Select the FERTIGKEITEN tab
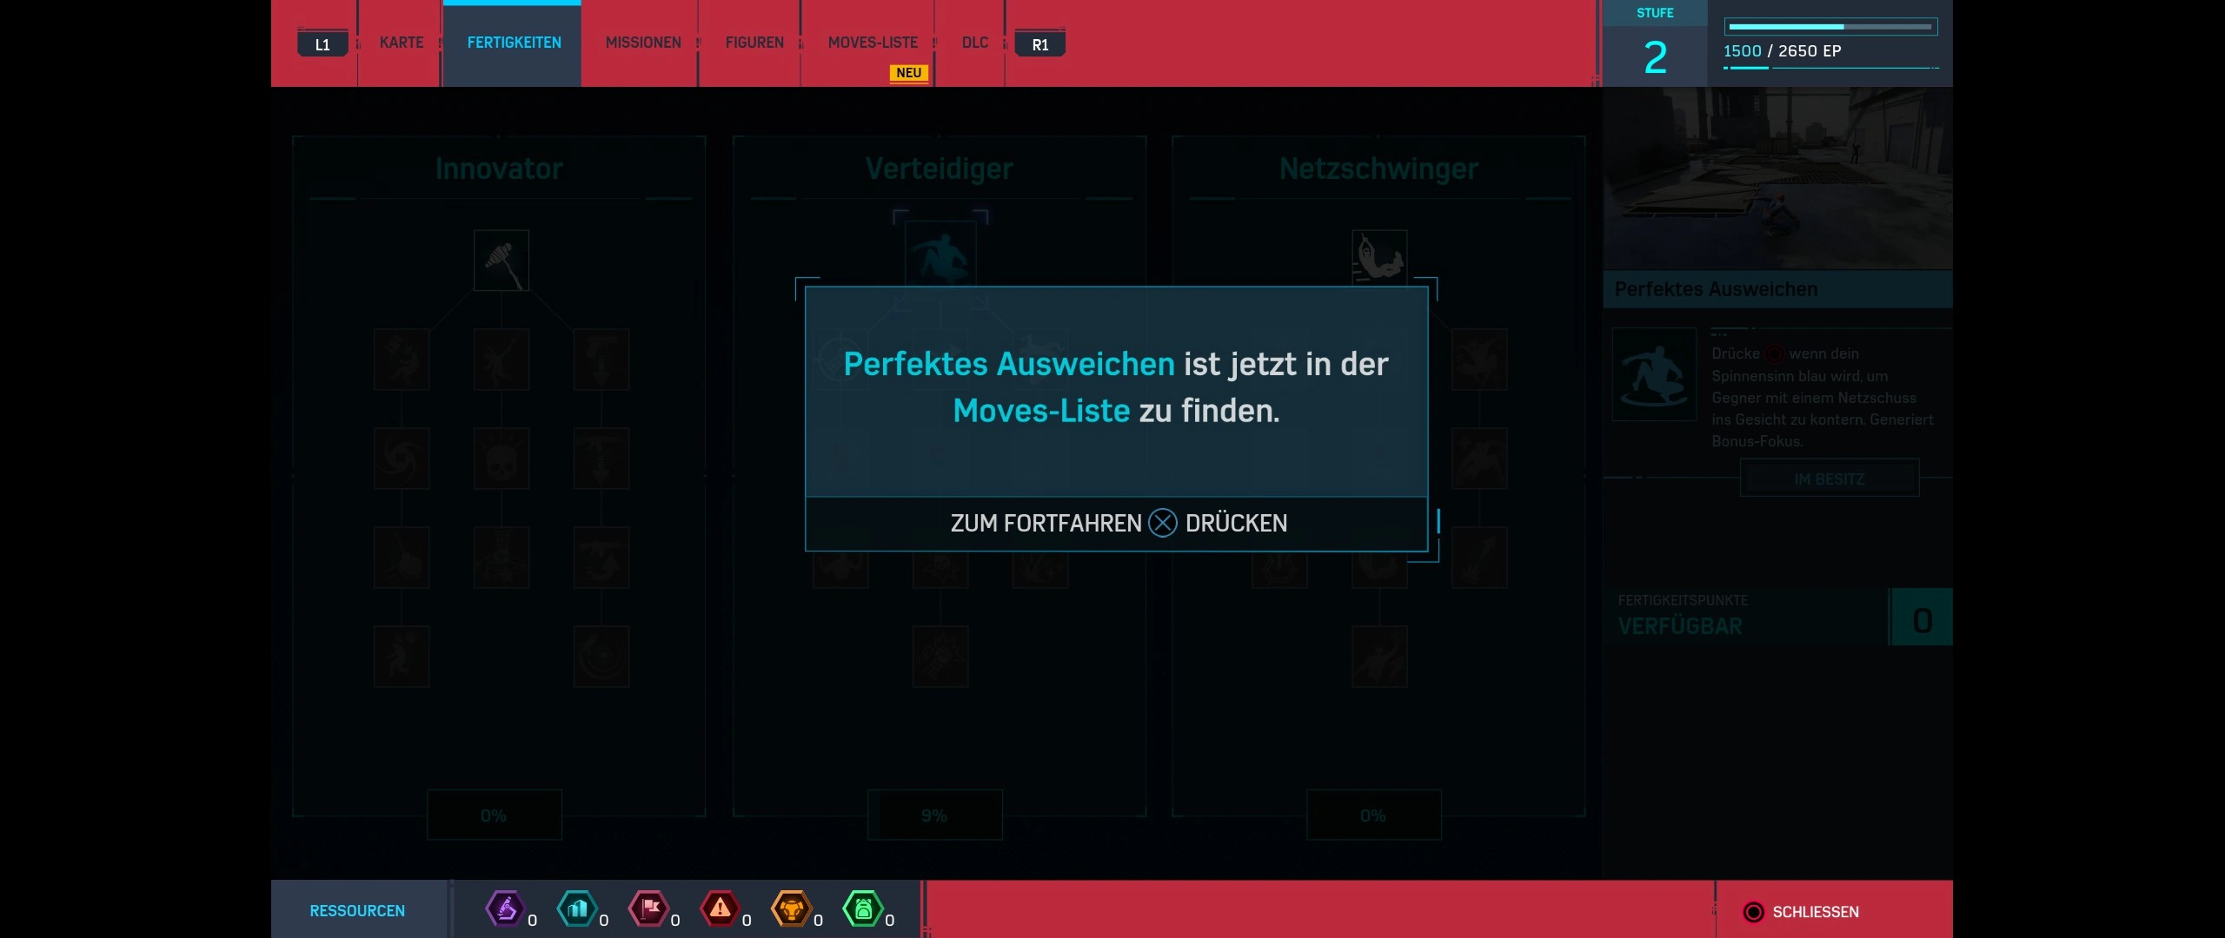Image resolution: width=2225 pixels, height=938 pixels. click(x=514, y=43)
